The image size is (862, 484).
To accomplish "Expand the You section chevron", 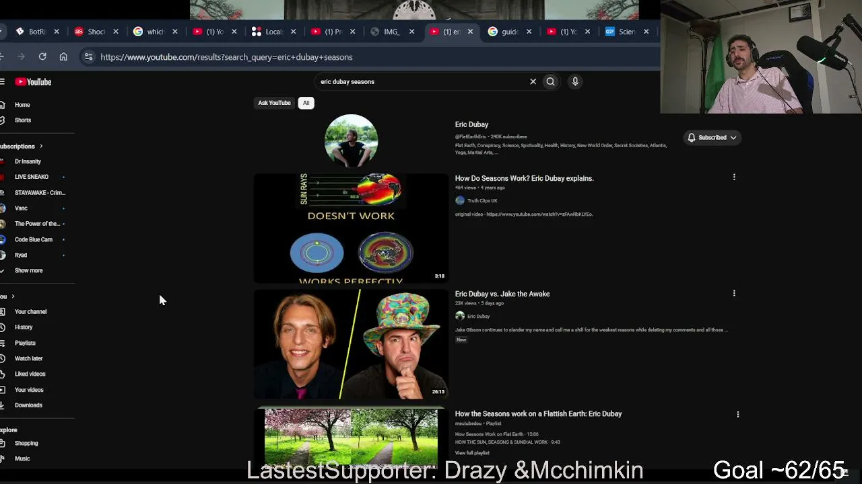I will pyautogui.click(x=13, y=296).
